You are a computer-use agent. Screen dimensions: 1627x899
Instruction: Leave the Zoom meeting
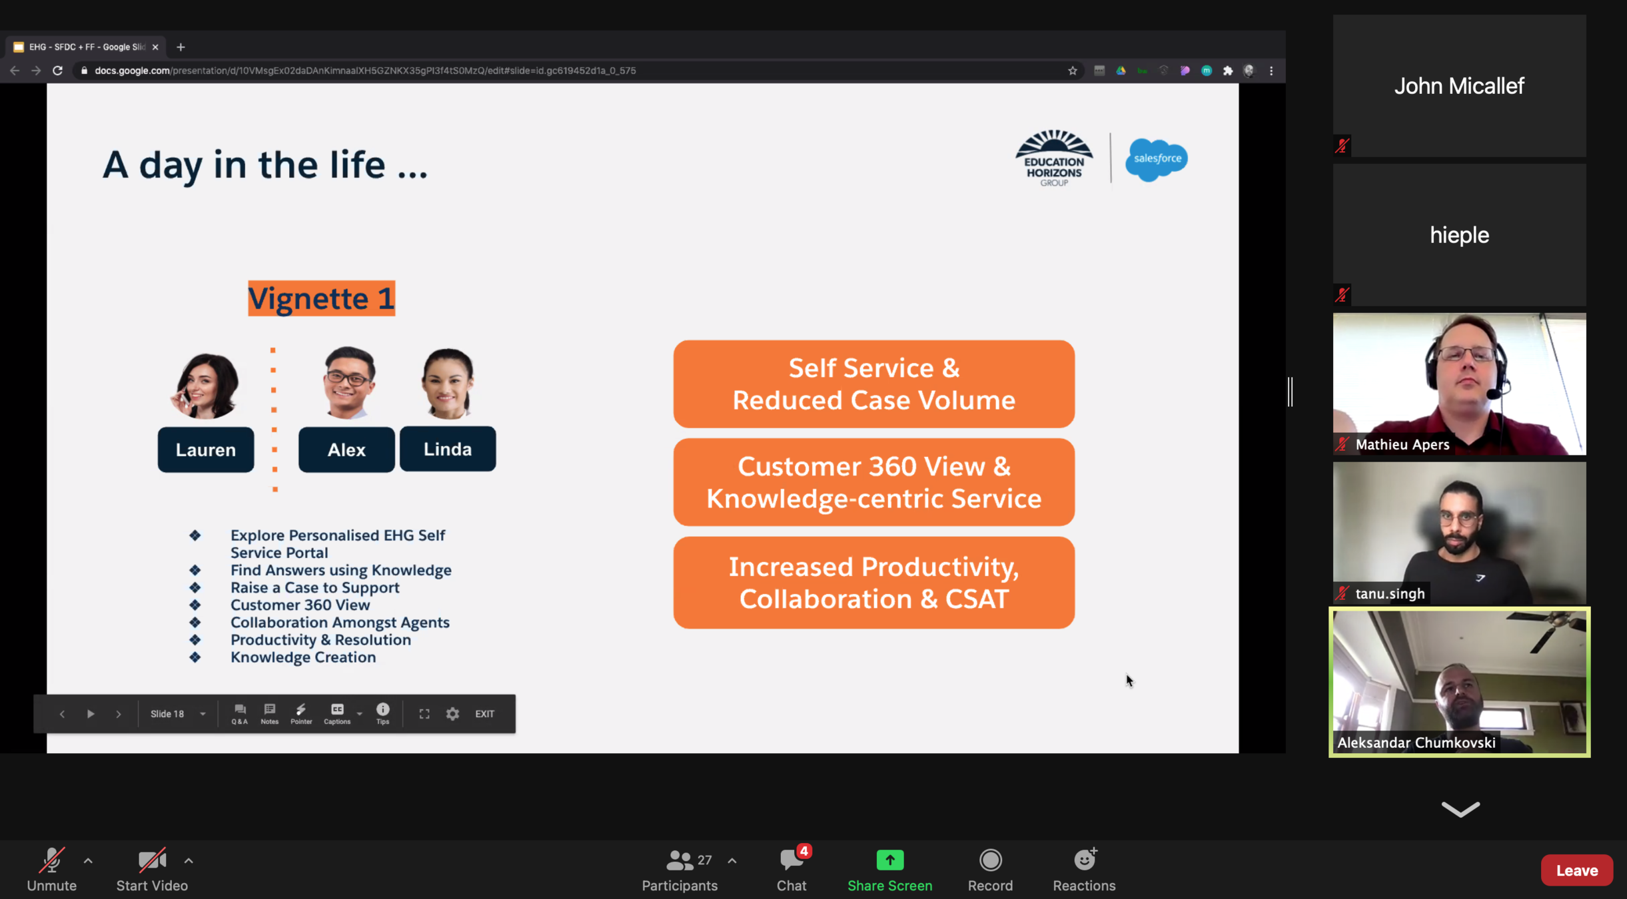(x=1576, y=870)
